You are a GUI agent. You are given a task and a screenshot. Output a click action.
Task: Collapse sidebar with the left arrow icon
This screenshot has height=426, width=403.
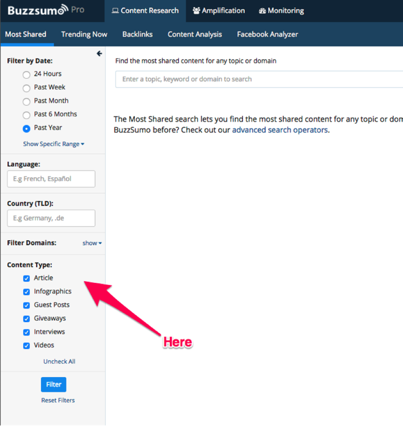tap(100, 54)
